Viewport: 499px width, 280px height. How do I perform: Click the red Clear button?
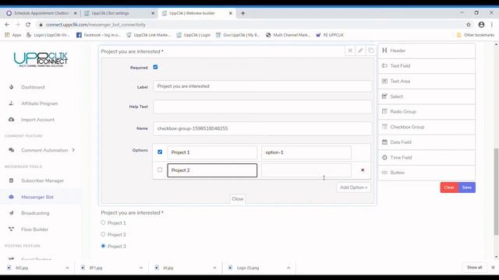tap(449, 187)
